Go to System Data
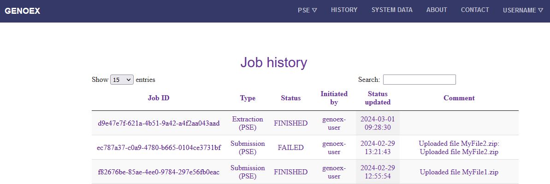Image resolution: width=550 pixels, height=184 pixels. (392, 10)
